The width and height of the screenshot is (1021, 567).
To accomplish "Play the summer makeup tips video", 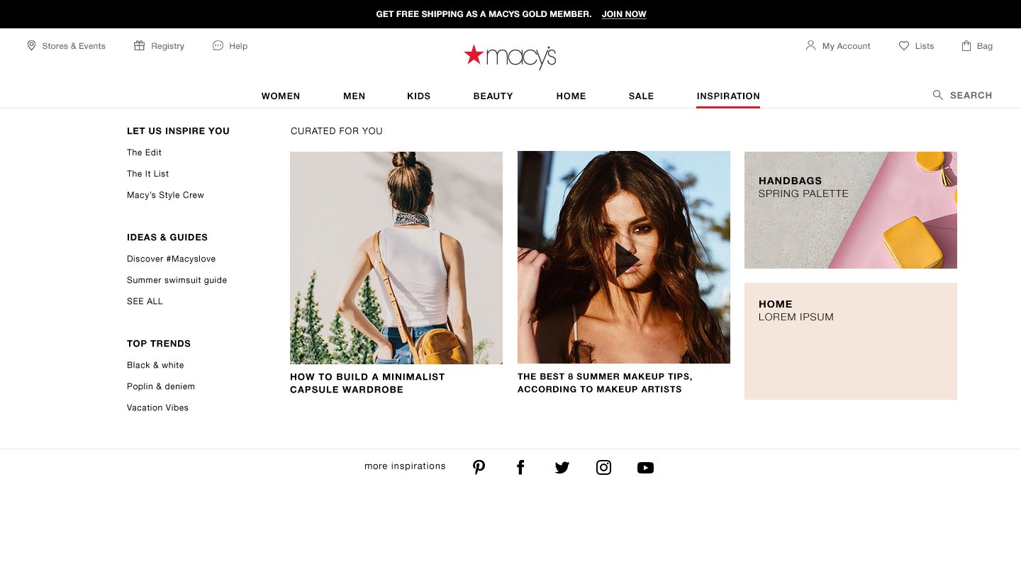I will point(627,259).
